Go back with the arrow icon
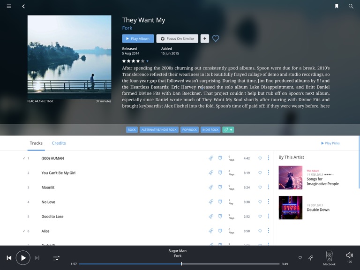This screenshot has height=270, width=360. coord(23,7)
